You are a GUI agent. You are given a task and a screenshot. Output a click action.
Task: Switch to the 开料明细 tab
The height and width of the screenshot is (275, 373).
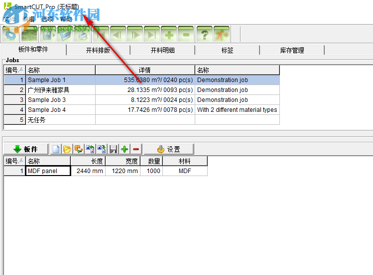163,50
